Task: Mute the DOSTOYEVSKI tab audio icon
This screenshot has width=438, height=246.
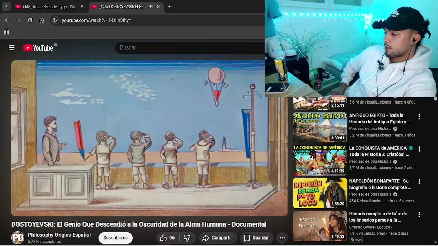Action: coord(151,6)
